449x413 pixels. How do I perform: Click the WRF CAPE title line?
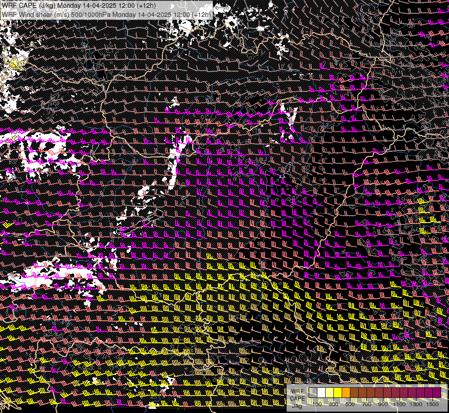pyautogui.click(x=79, y=6)
